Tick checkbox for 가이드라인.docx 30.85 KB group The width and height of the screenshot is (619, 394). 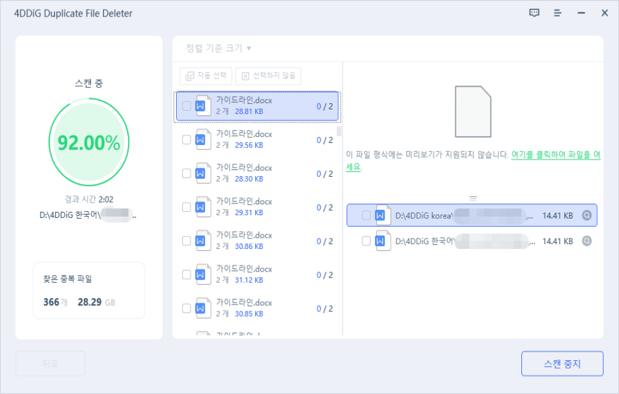pyautogui.click(x=186, y=308)
